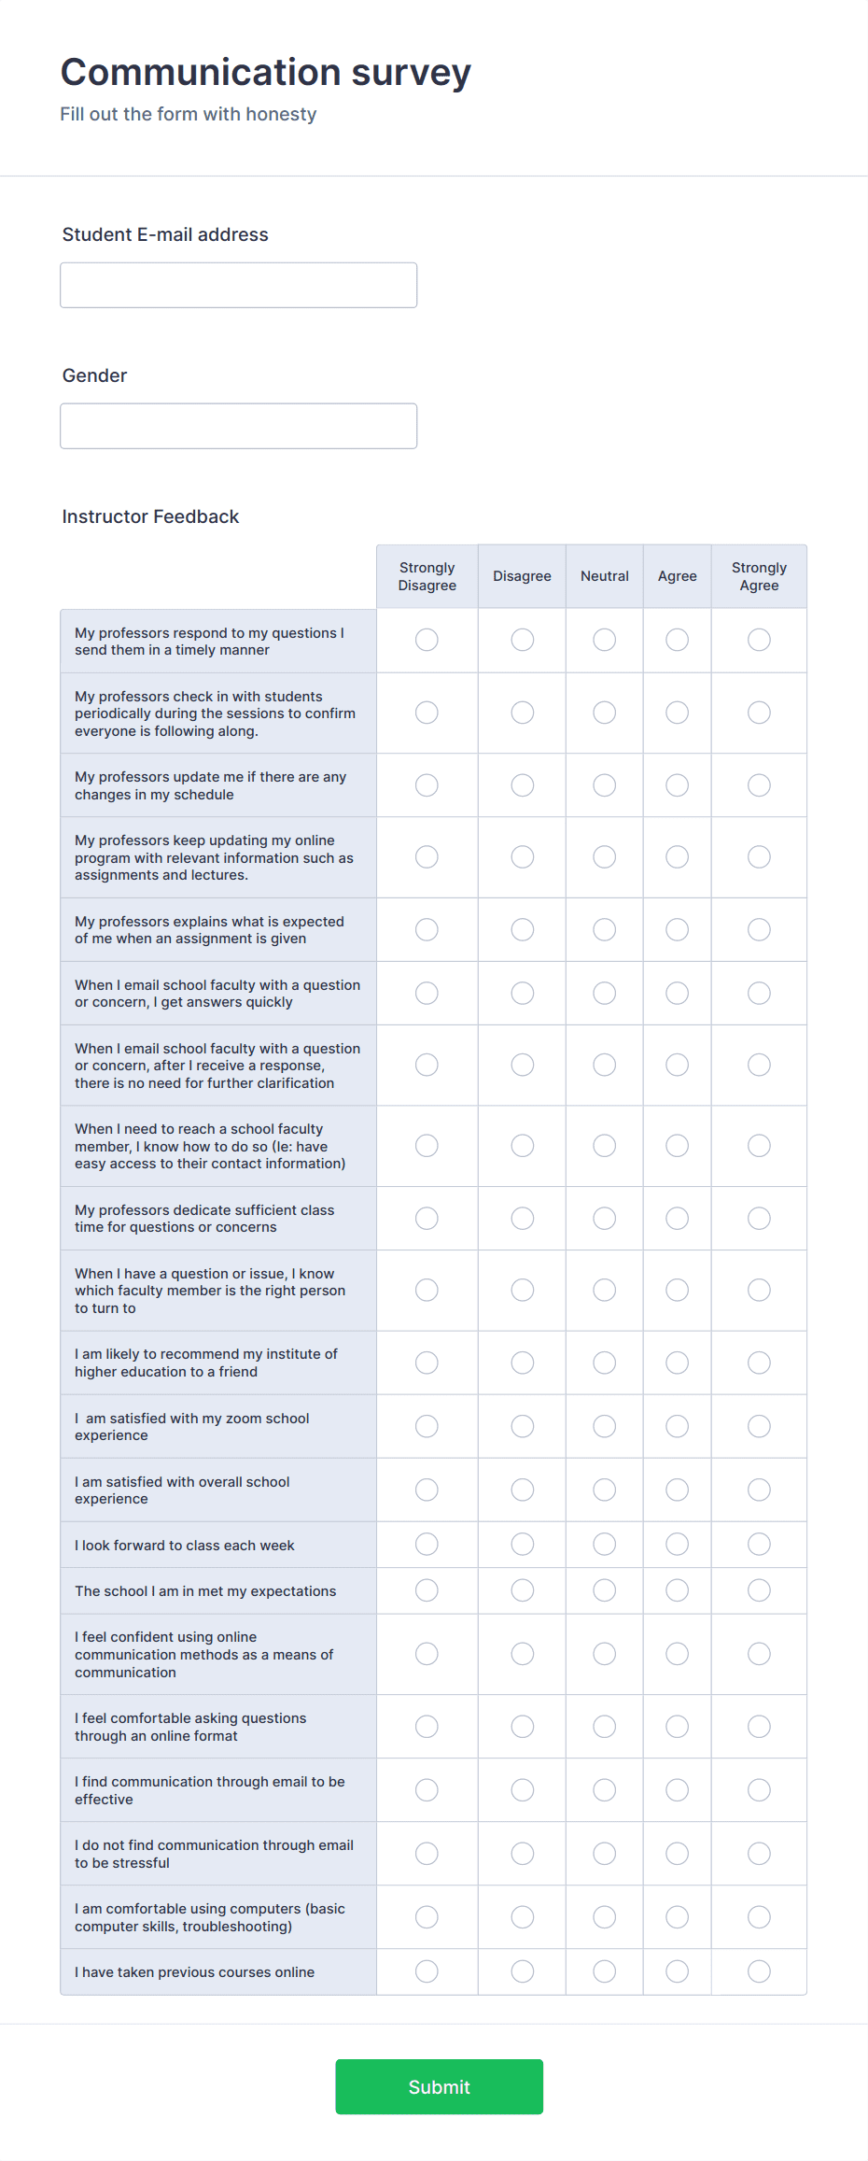This screenshot has width=868, height=2161.
Task: Select Strongly Agree for online program updates
Action: pos(759,856)
